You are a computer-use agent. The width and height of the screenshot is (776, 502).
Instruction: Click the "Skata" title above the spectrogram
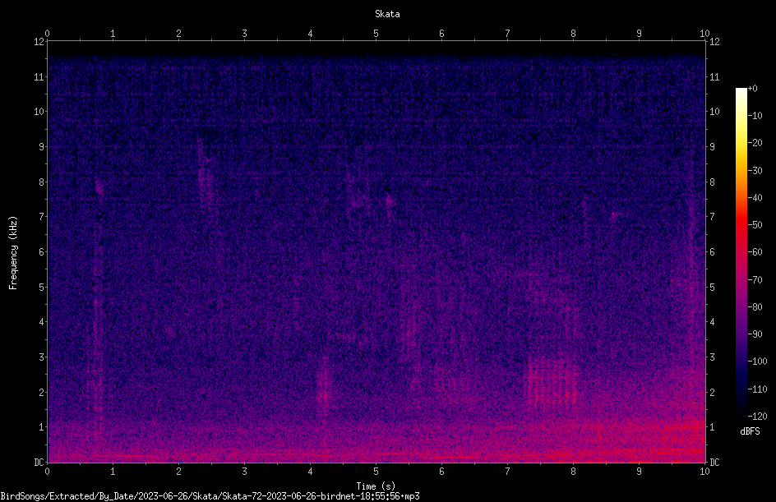tap(387, 14)
